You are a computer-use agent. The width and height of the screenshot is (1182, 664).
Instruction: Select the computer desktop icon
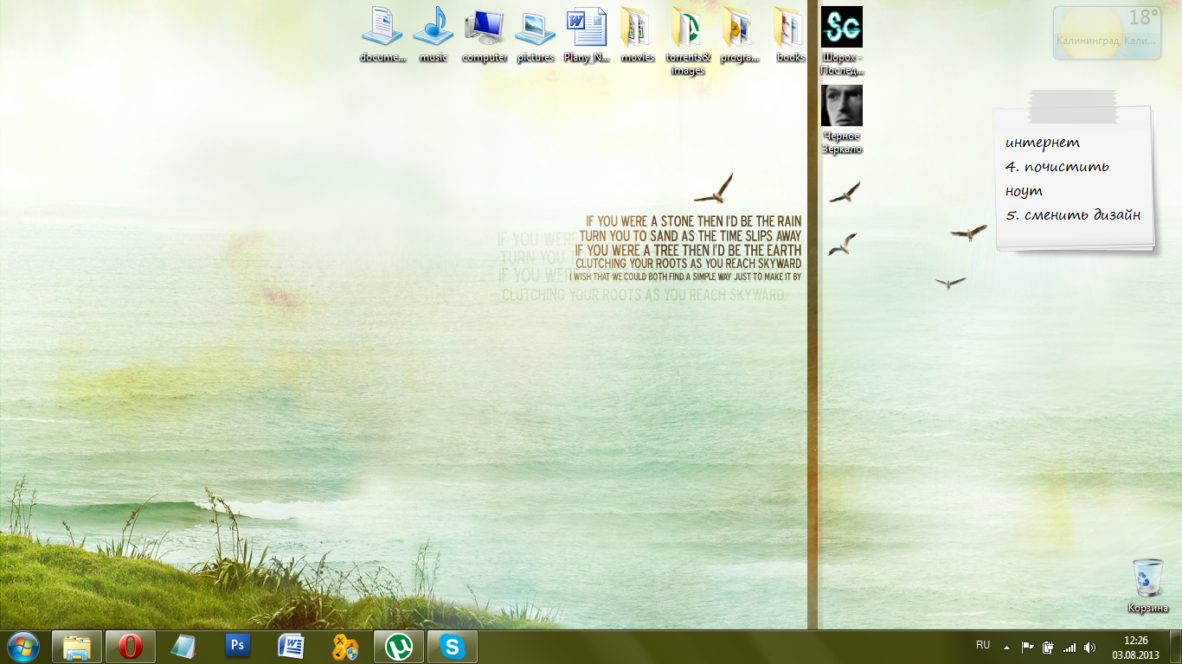(x=484, y=33)
